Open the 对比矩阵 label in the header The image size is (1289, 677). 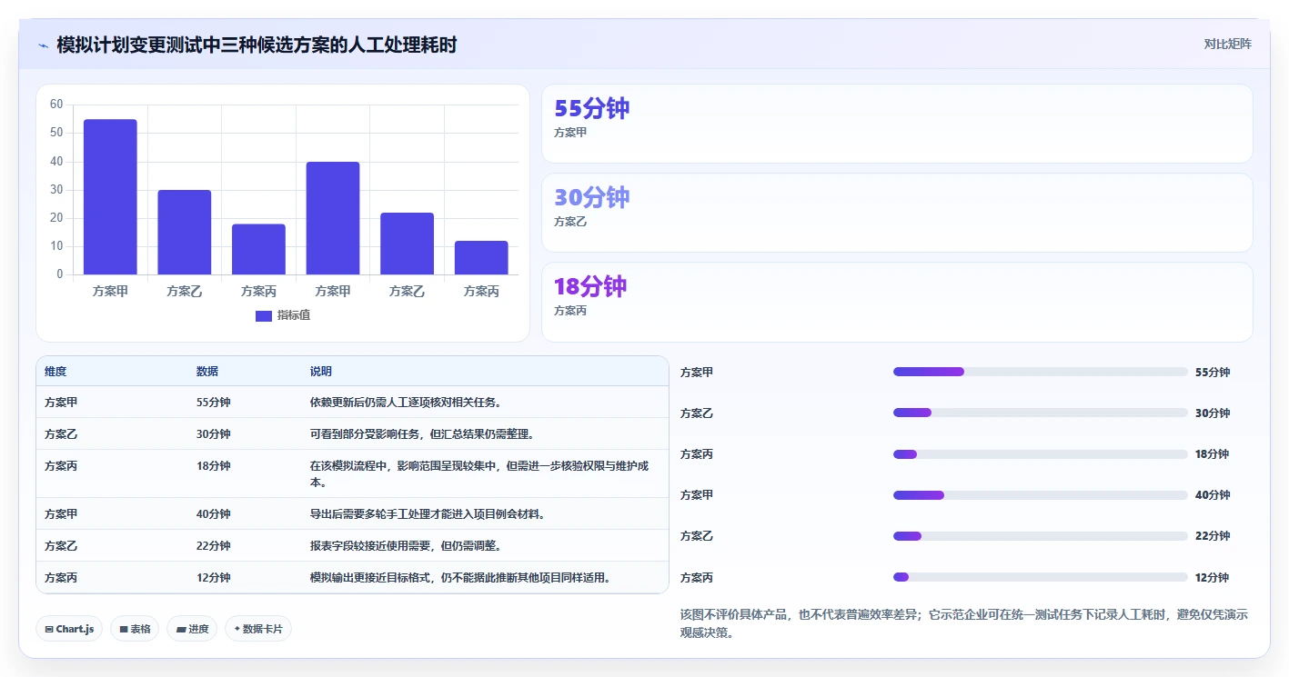click(1227, 44)
